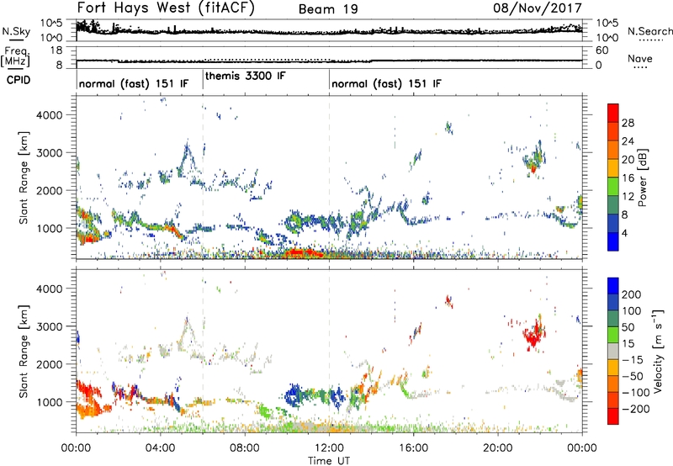Click the blue 4 dB power swatch

[613, 241]
